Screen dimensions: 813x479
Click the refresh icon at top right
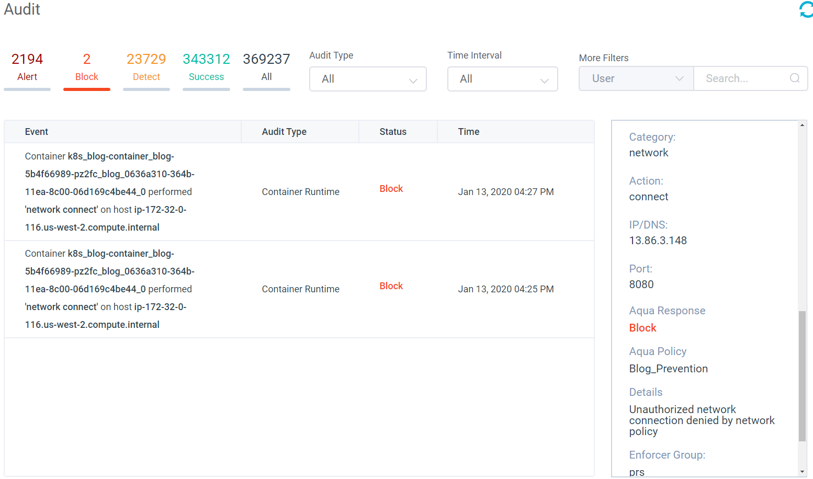pyautogui.click(x=806, y=9)
